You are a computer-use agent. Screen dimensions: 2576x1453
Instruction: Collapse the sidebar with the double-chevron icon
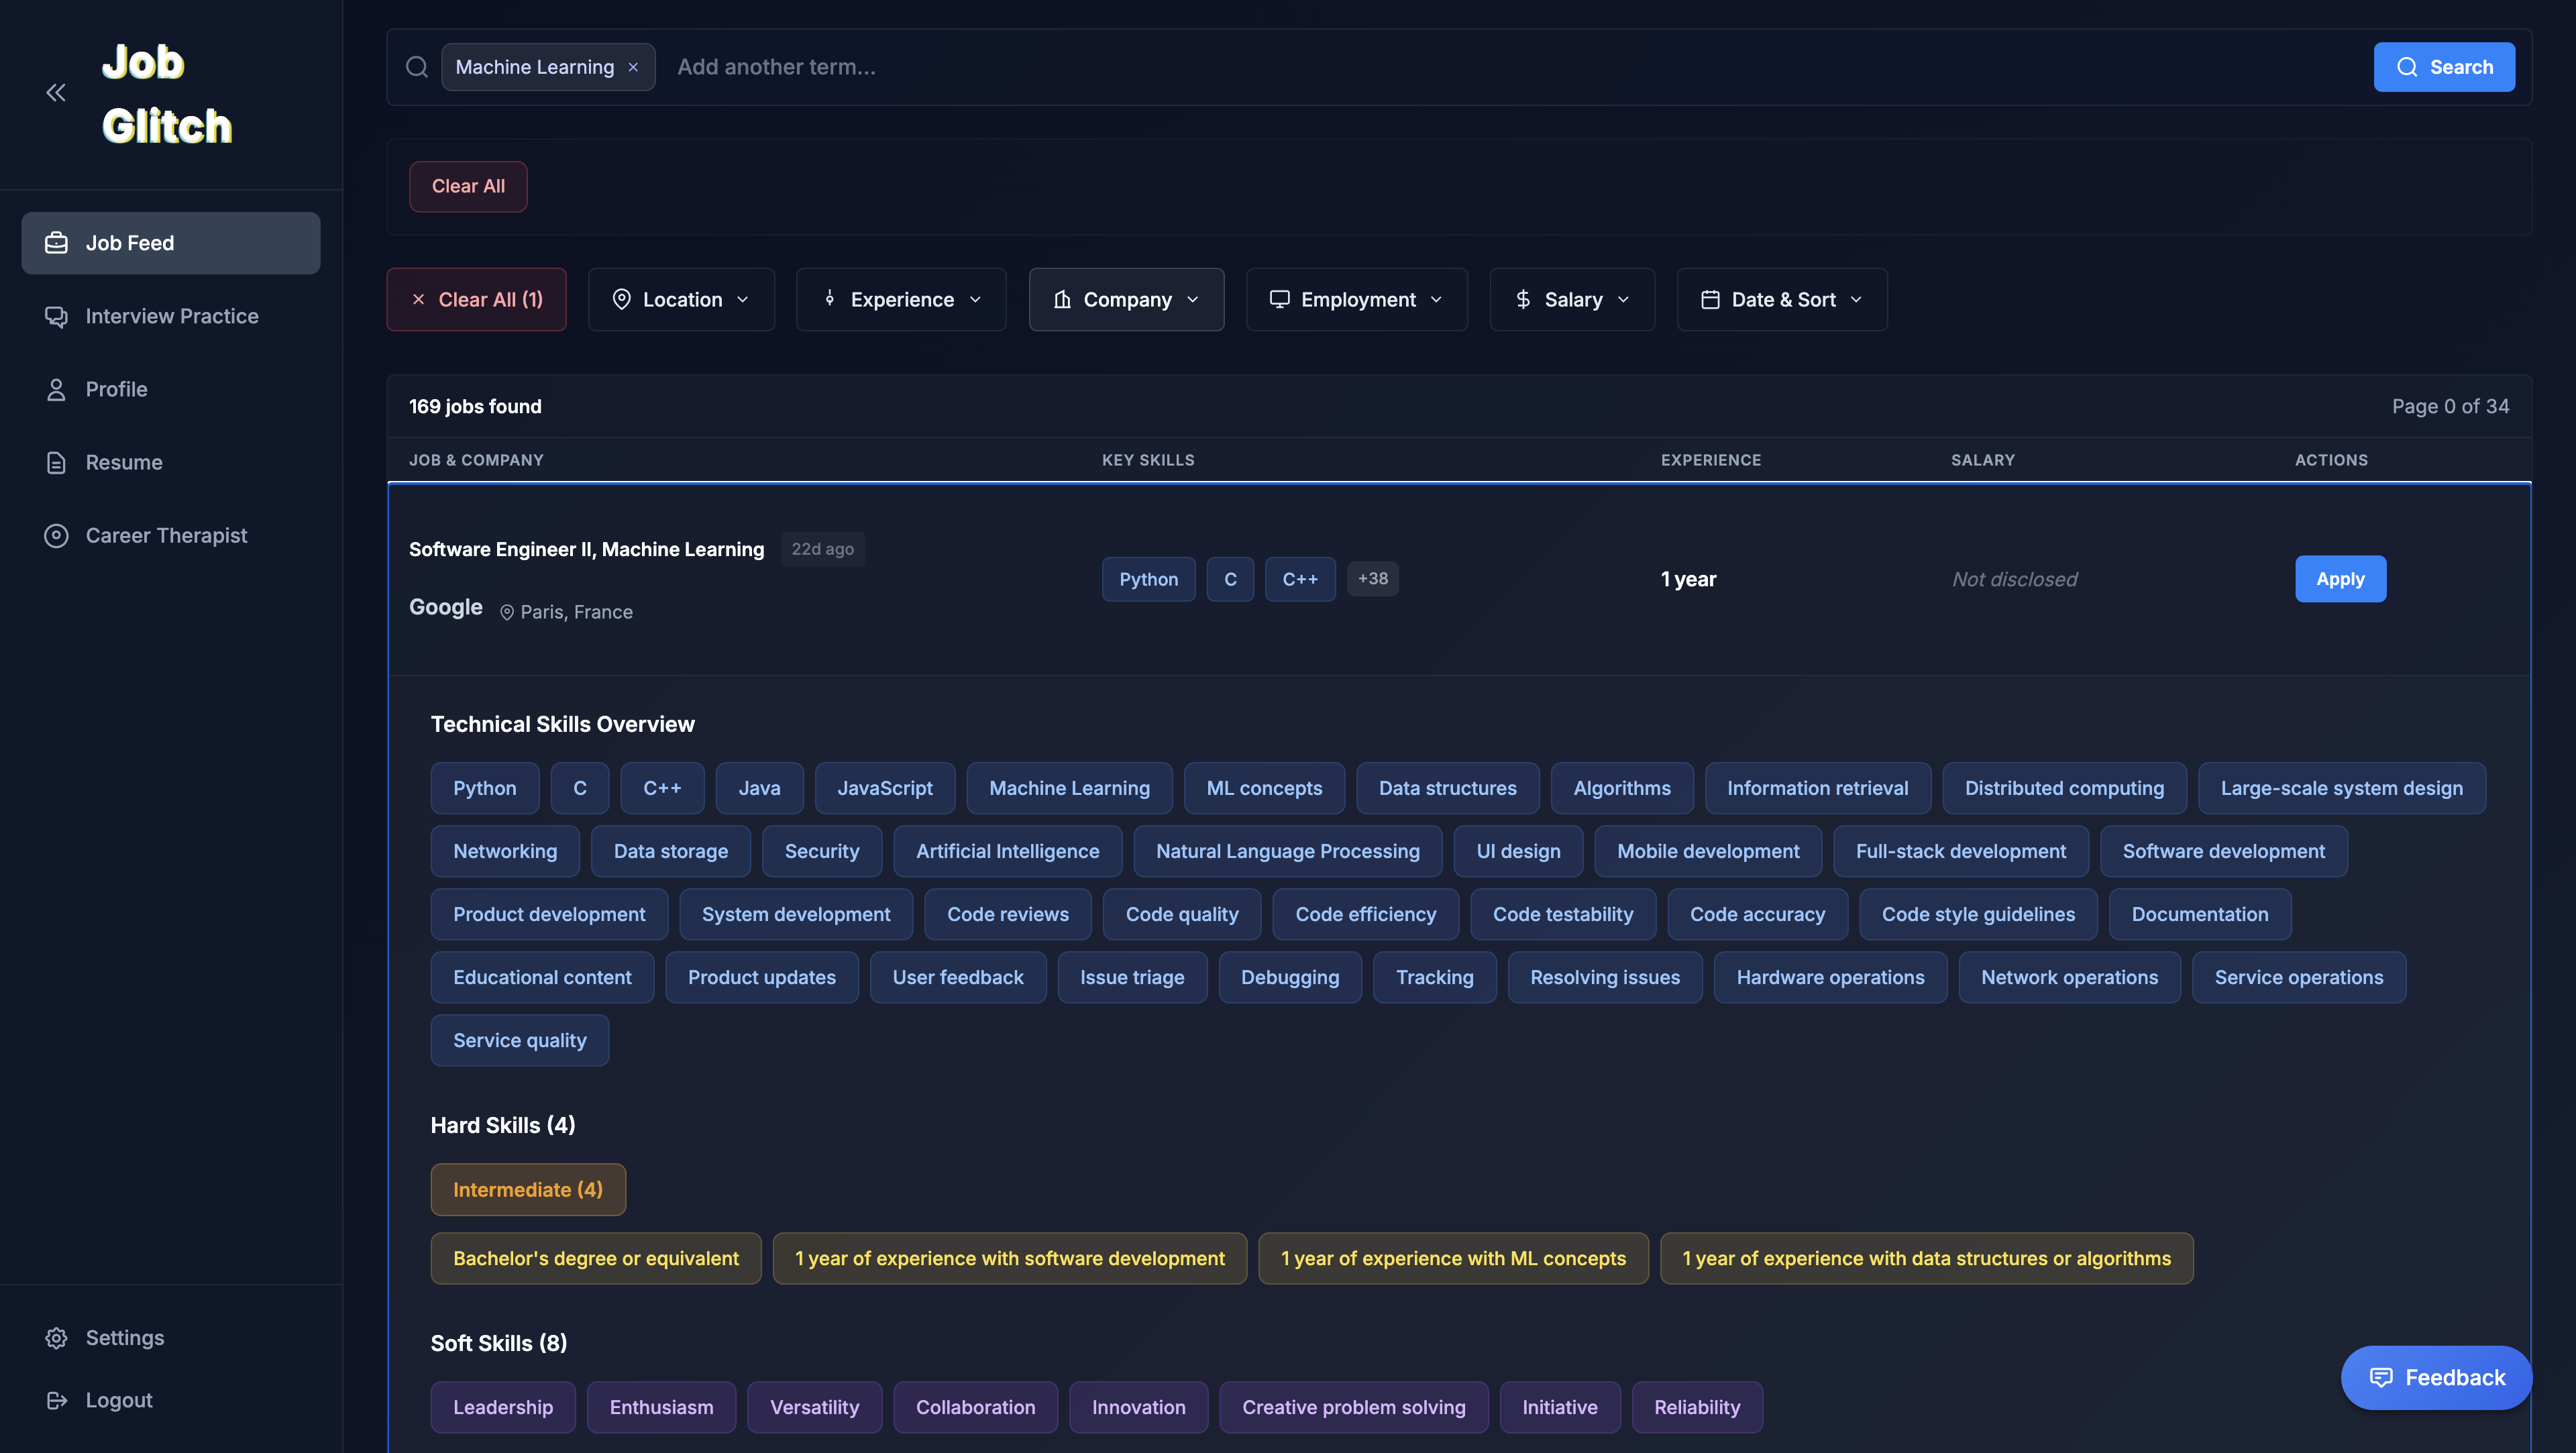pos(55,92)
